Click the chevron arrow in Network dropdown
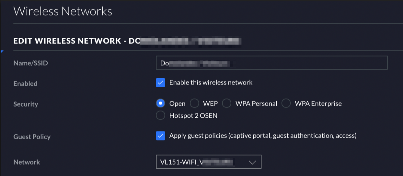 (252, 162)
